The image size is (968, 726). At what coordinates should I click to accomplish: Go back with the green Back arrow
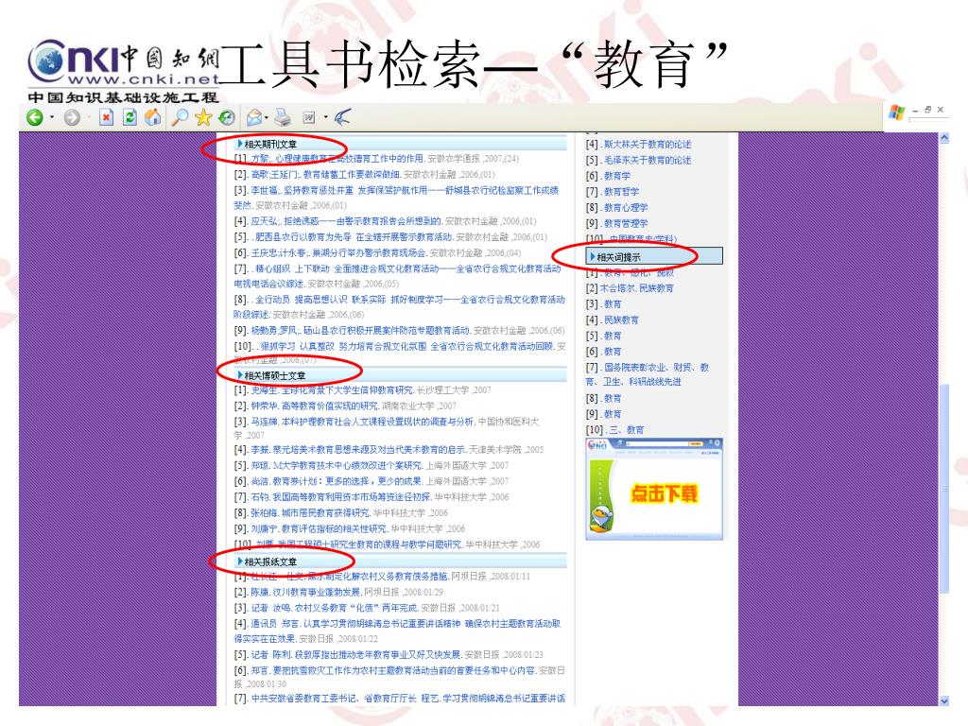(x=35, y=116)
